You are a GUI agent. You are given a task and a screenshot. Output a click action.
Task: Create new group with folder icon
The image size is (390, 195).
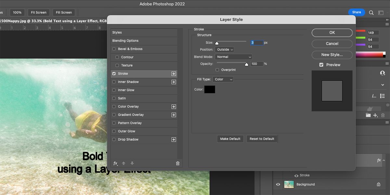click(x=368, y=115)
